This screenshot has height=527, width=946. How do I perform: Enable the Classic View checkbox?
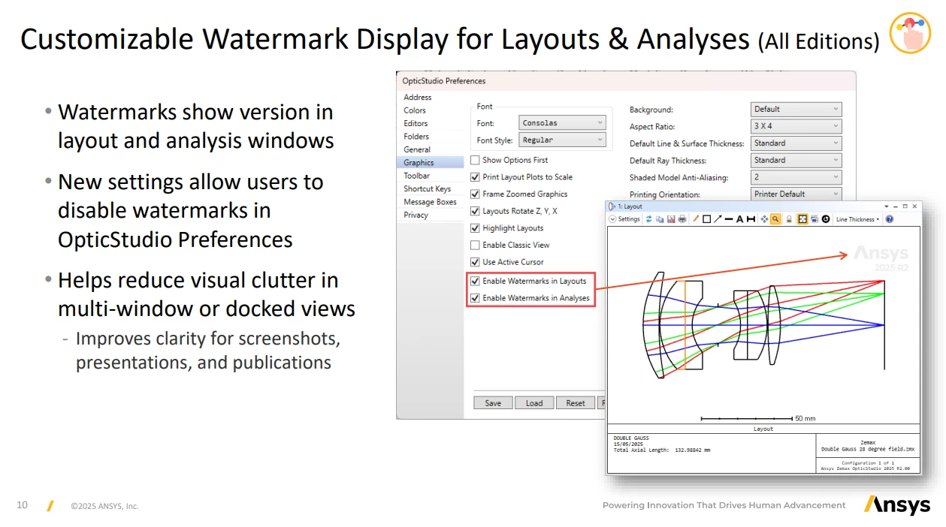click(x=475, y=245)
